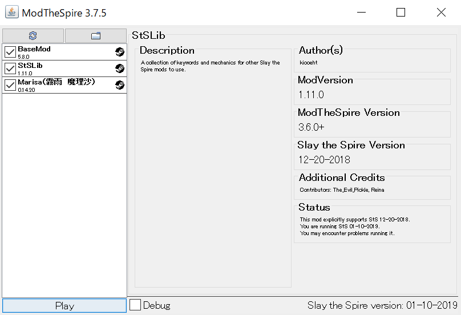Image resolution: width=461 pixels, height=315 pixels.
Task: Click the refresh mods icon button
Action: [x=33, y=35]
